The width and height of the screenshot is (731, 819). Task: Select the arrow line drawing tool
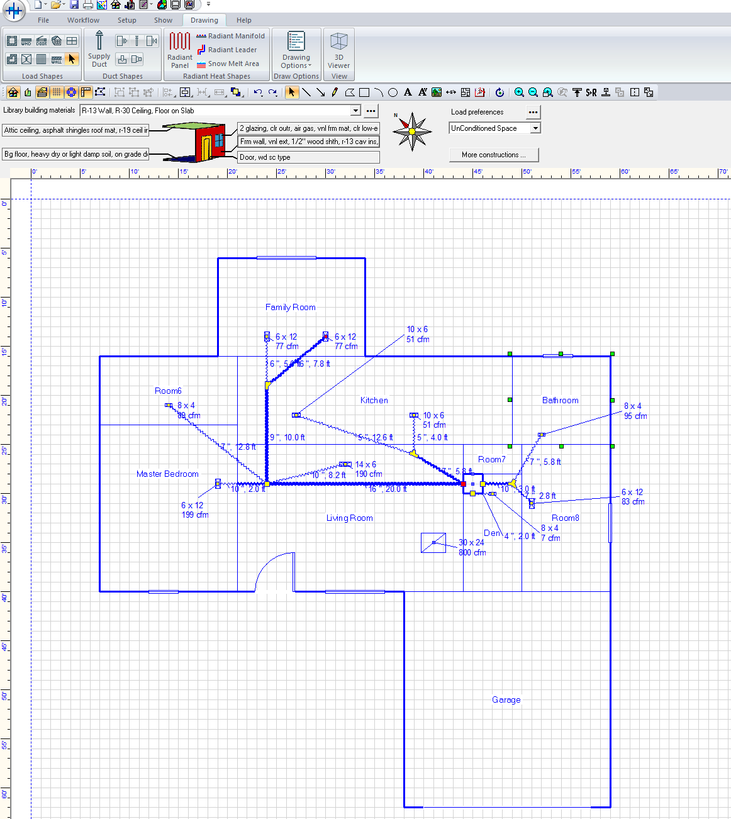pos(321,92)
